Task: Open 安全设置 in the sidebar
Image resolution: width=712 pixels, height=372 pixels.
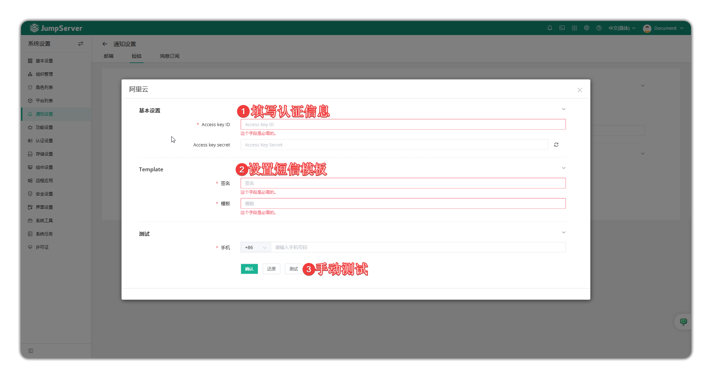Action: tap(56, 194)
